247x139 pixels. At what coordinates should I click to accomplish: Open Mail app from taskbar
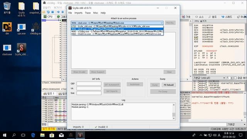click(x=61, y=135)
